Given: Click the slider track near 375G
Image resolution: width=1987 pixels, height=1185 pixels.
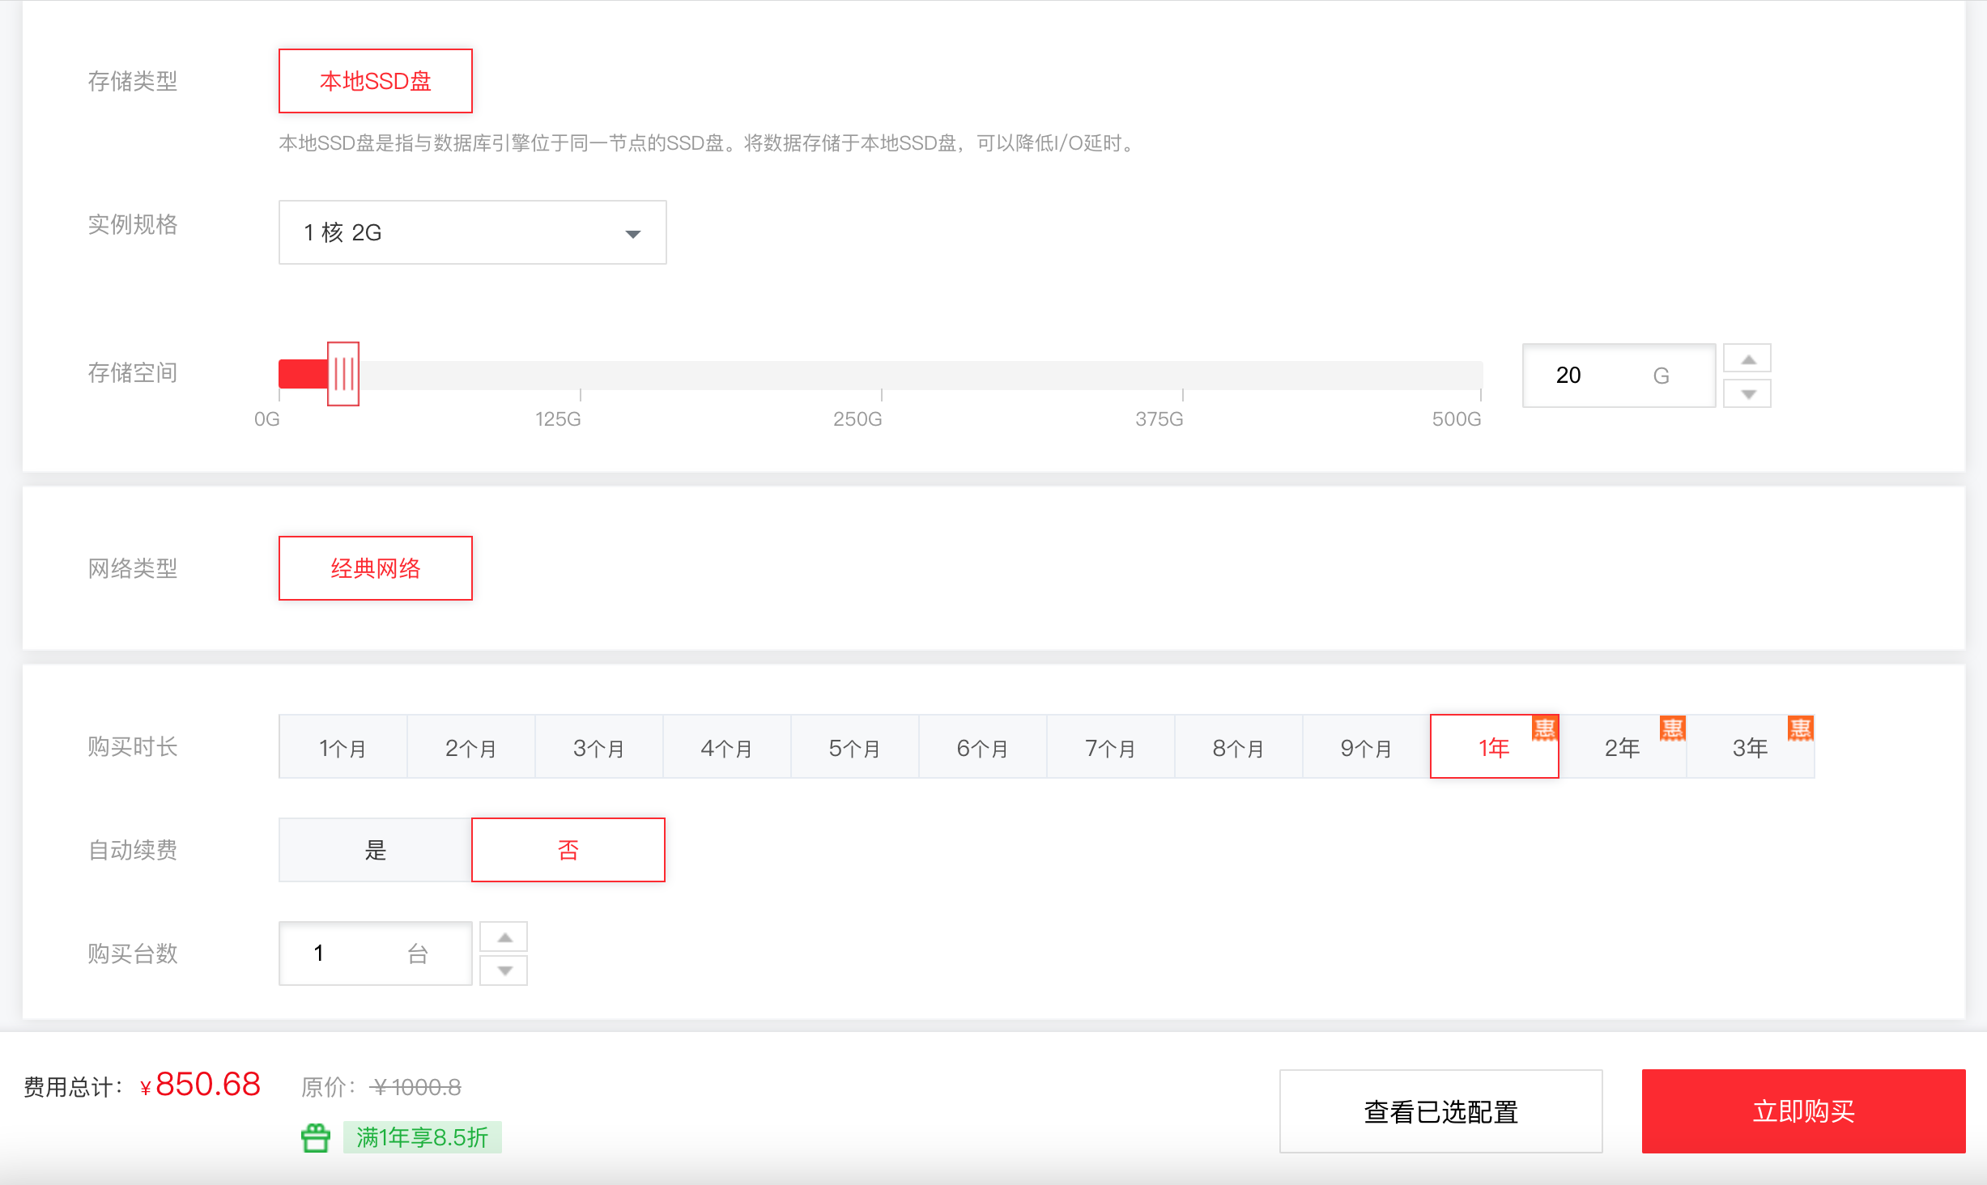Looking at the screenshot, I should [1182, 375].
